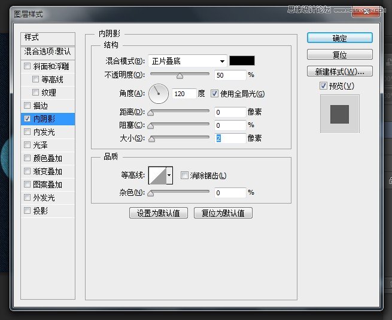Enable the 投影 checkbox
This screenshot has height=320, width=392.
[x=27, y=211]
